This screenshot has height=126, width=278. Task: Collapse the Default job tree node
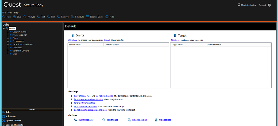4,29
